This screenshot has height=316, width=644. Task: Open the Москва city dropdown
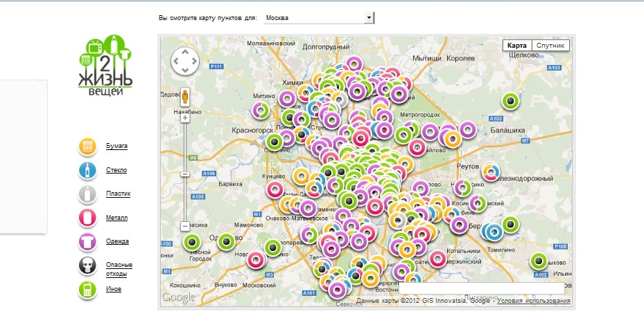point(319,17)
